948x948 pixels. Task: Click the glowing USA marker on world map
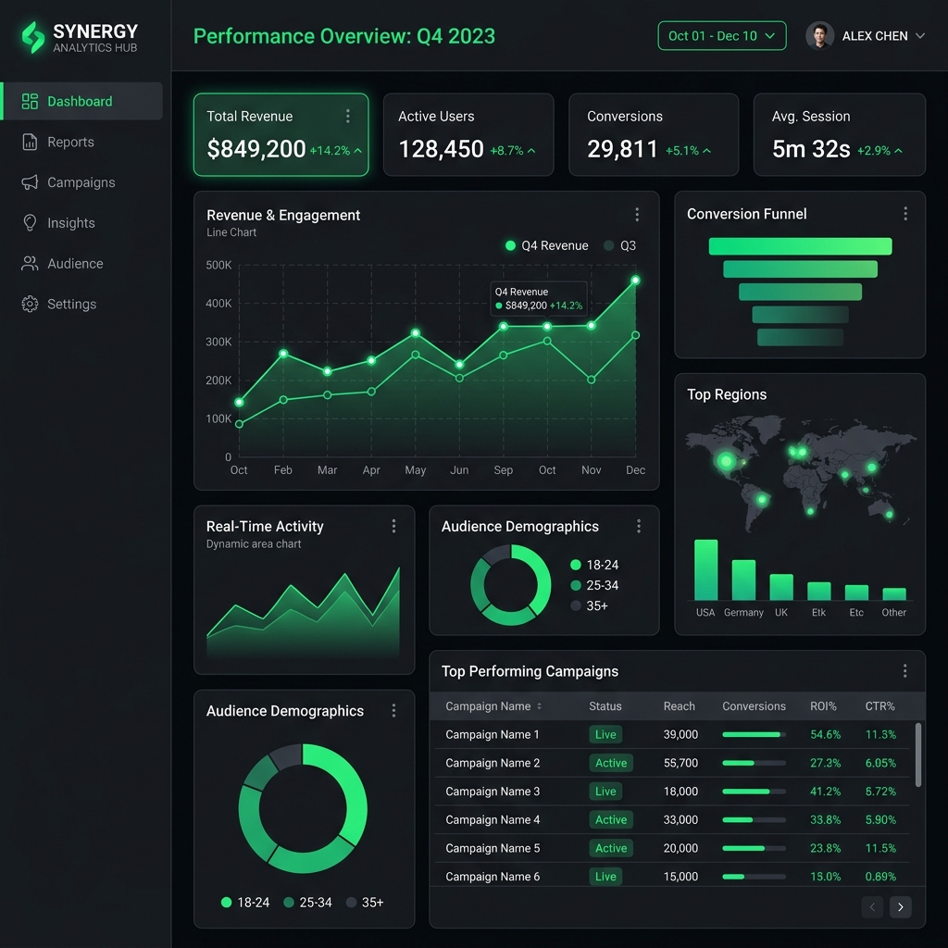726,461
